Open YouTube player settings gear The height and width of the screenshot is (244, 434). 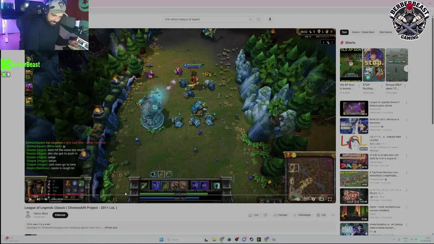pyautogui.click(x=314, y=199)
